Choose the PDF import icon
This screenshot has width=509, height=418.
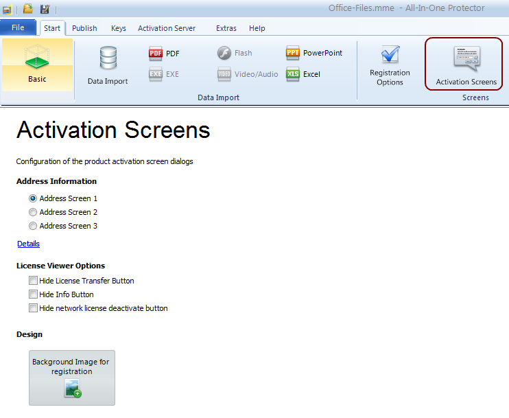click(156, 54)
